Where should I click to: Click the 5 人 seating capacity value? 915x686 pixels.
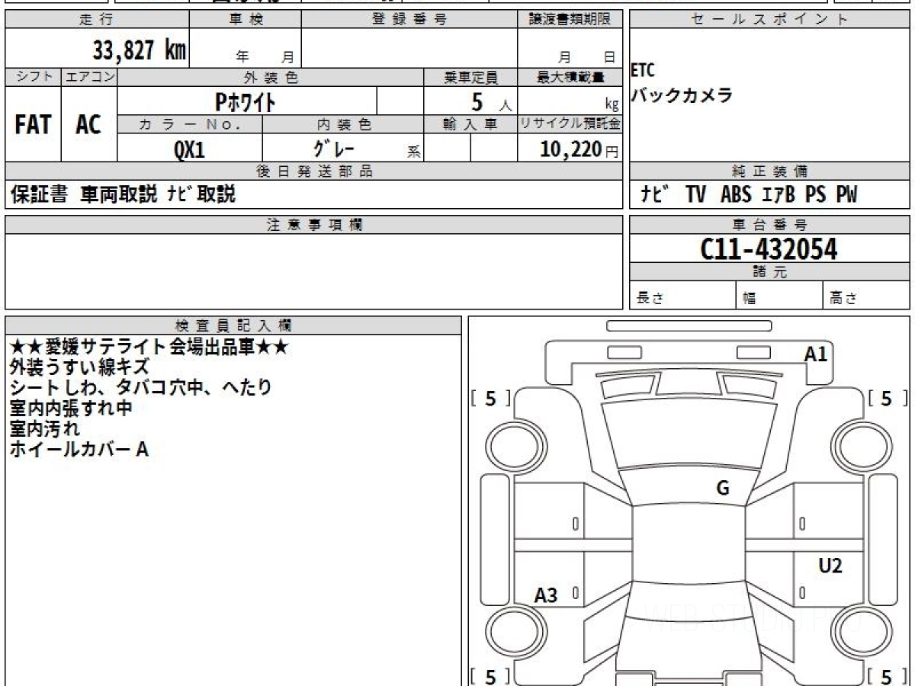click(x=490, y=101)
